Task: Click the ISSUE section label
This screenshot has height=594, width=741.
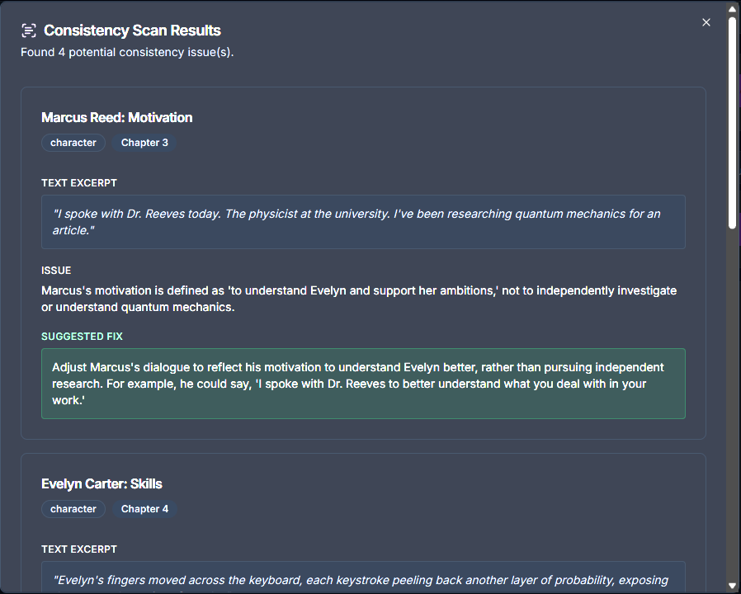Action: [x=56, y=270]
